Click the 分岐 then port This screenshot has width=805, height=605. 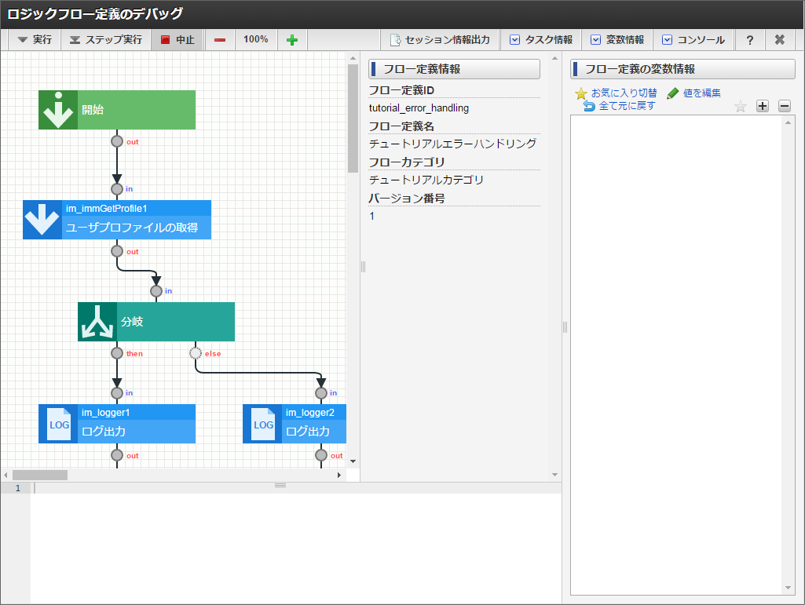[117, 353]
